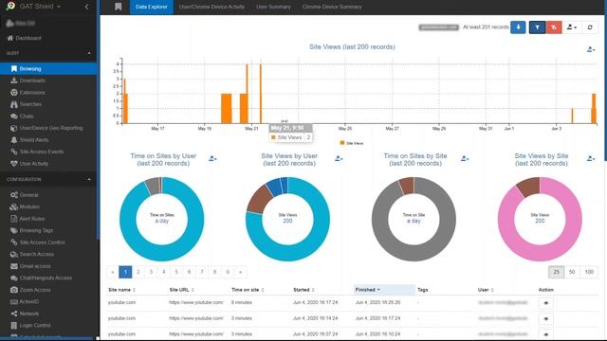Collapse the sidebar with the left chevron
Viewport: 607px width, 341px height.
tap(86, 7)
